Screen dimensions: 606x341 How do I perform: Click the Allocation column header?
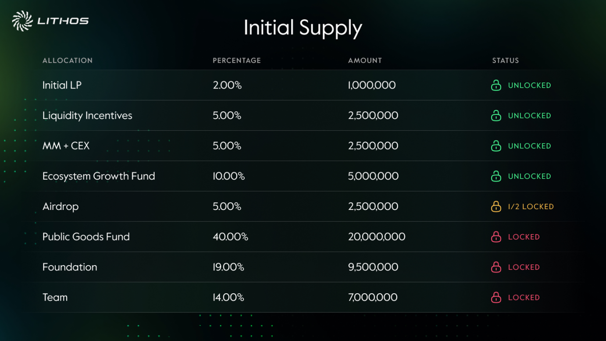pyautogui.click(x=68, y=60)
